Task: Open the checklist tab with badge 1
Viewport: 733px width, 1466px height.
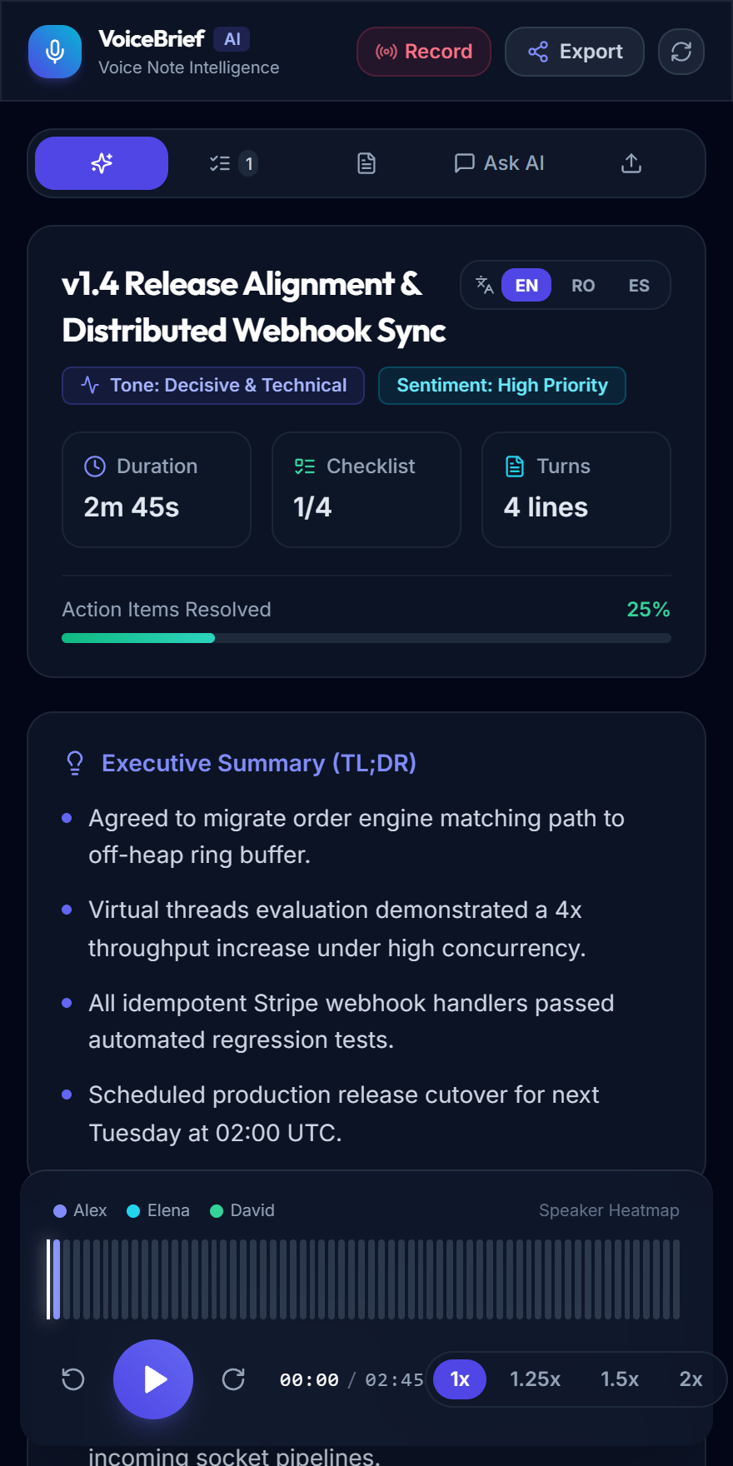Action: (x=233, y=163)
